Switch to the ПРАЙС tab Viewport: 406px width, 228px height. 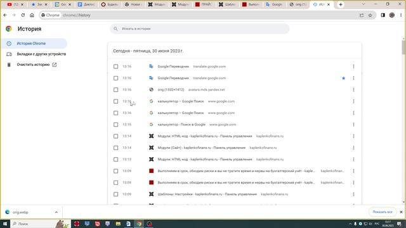(x=204, y=4)
